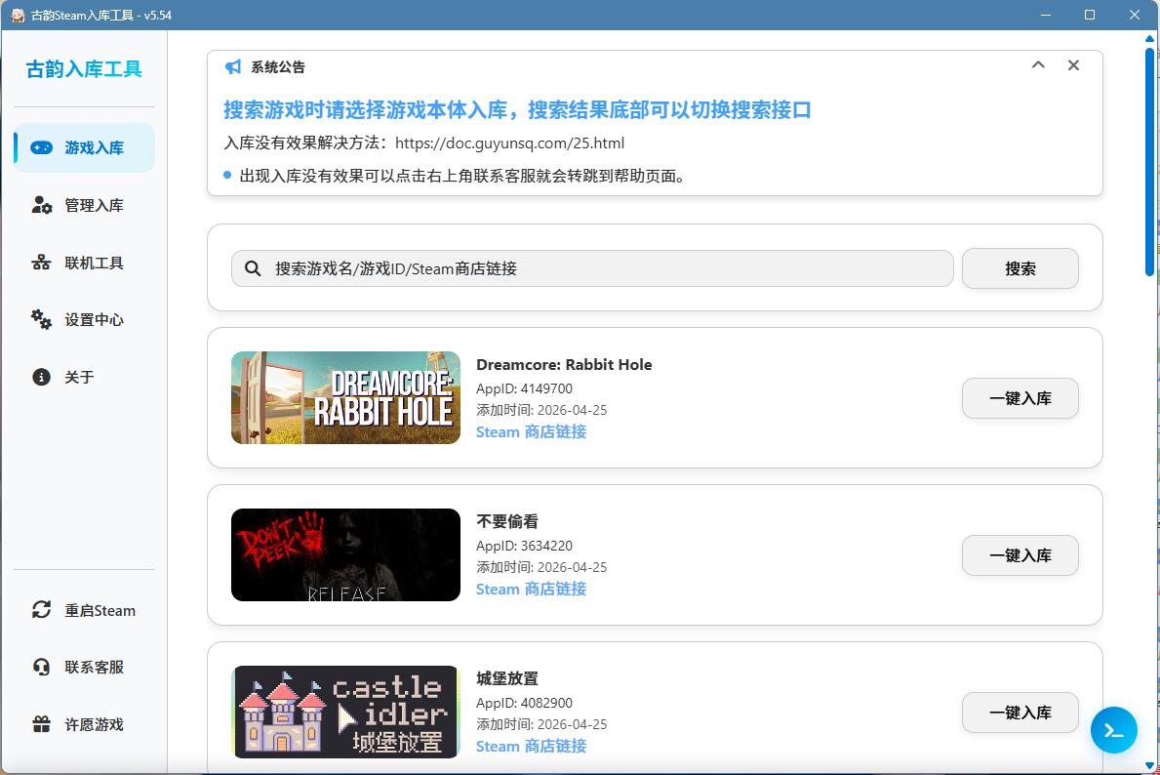The width and height of the screenshot is (1160, 775).
Task: Click the Castle Idler cover image
Action: [345, 712]
